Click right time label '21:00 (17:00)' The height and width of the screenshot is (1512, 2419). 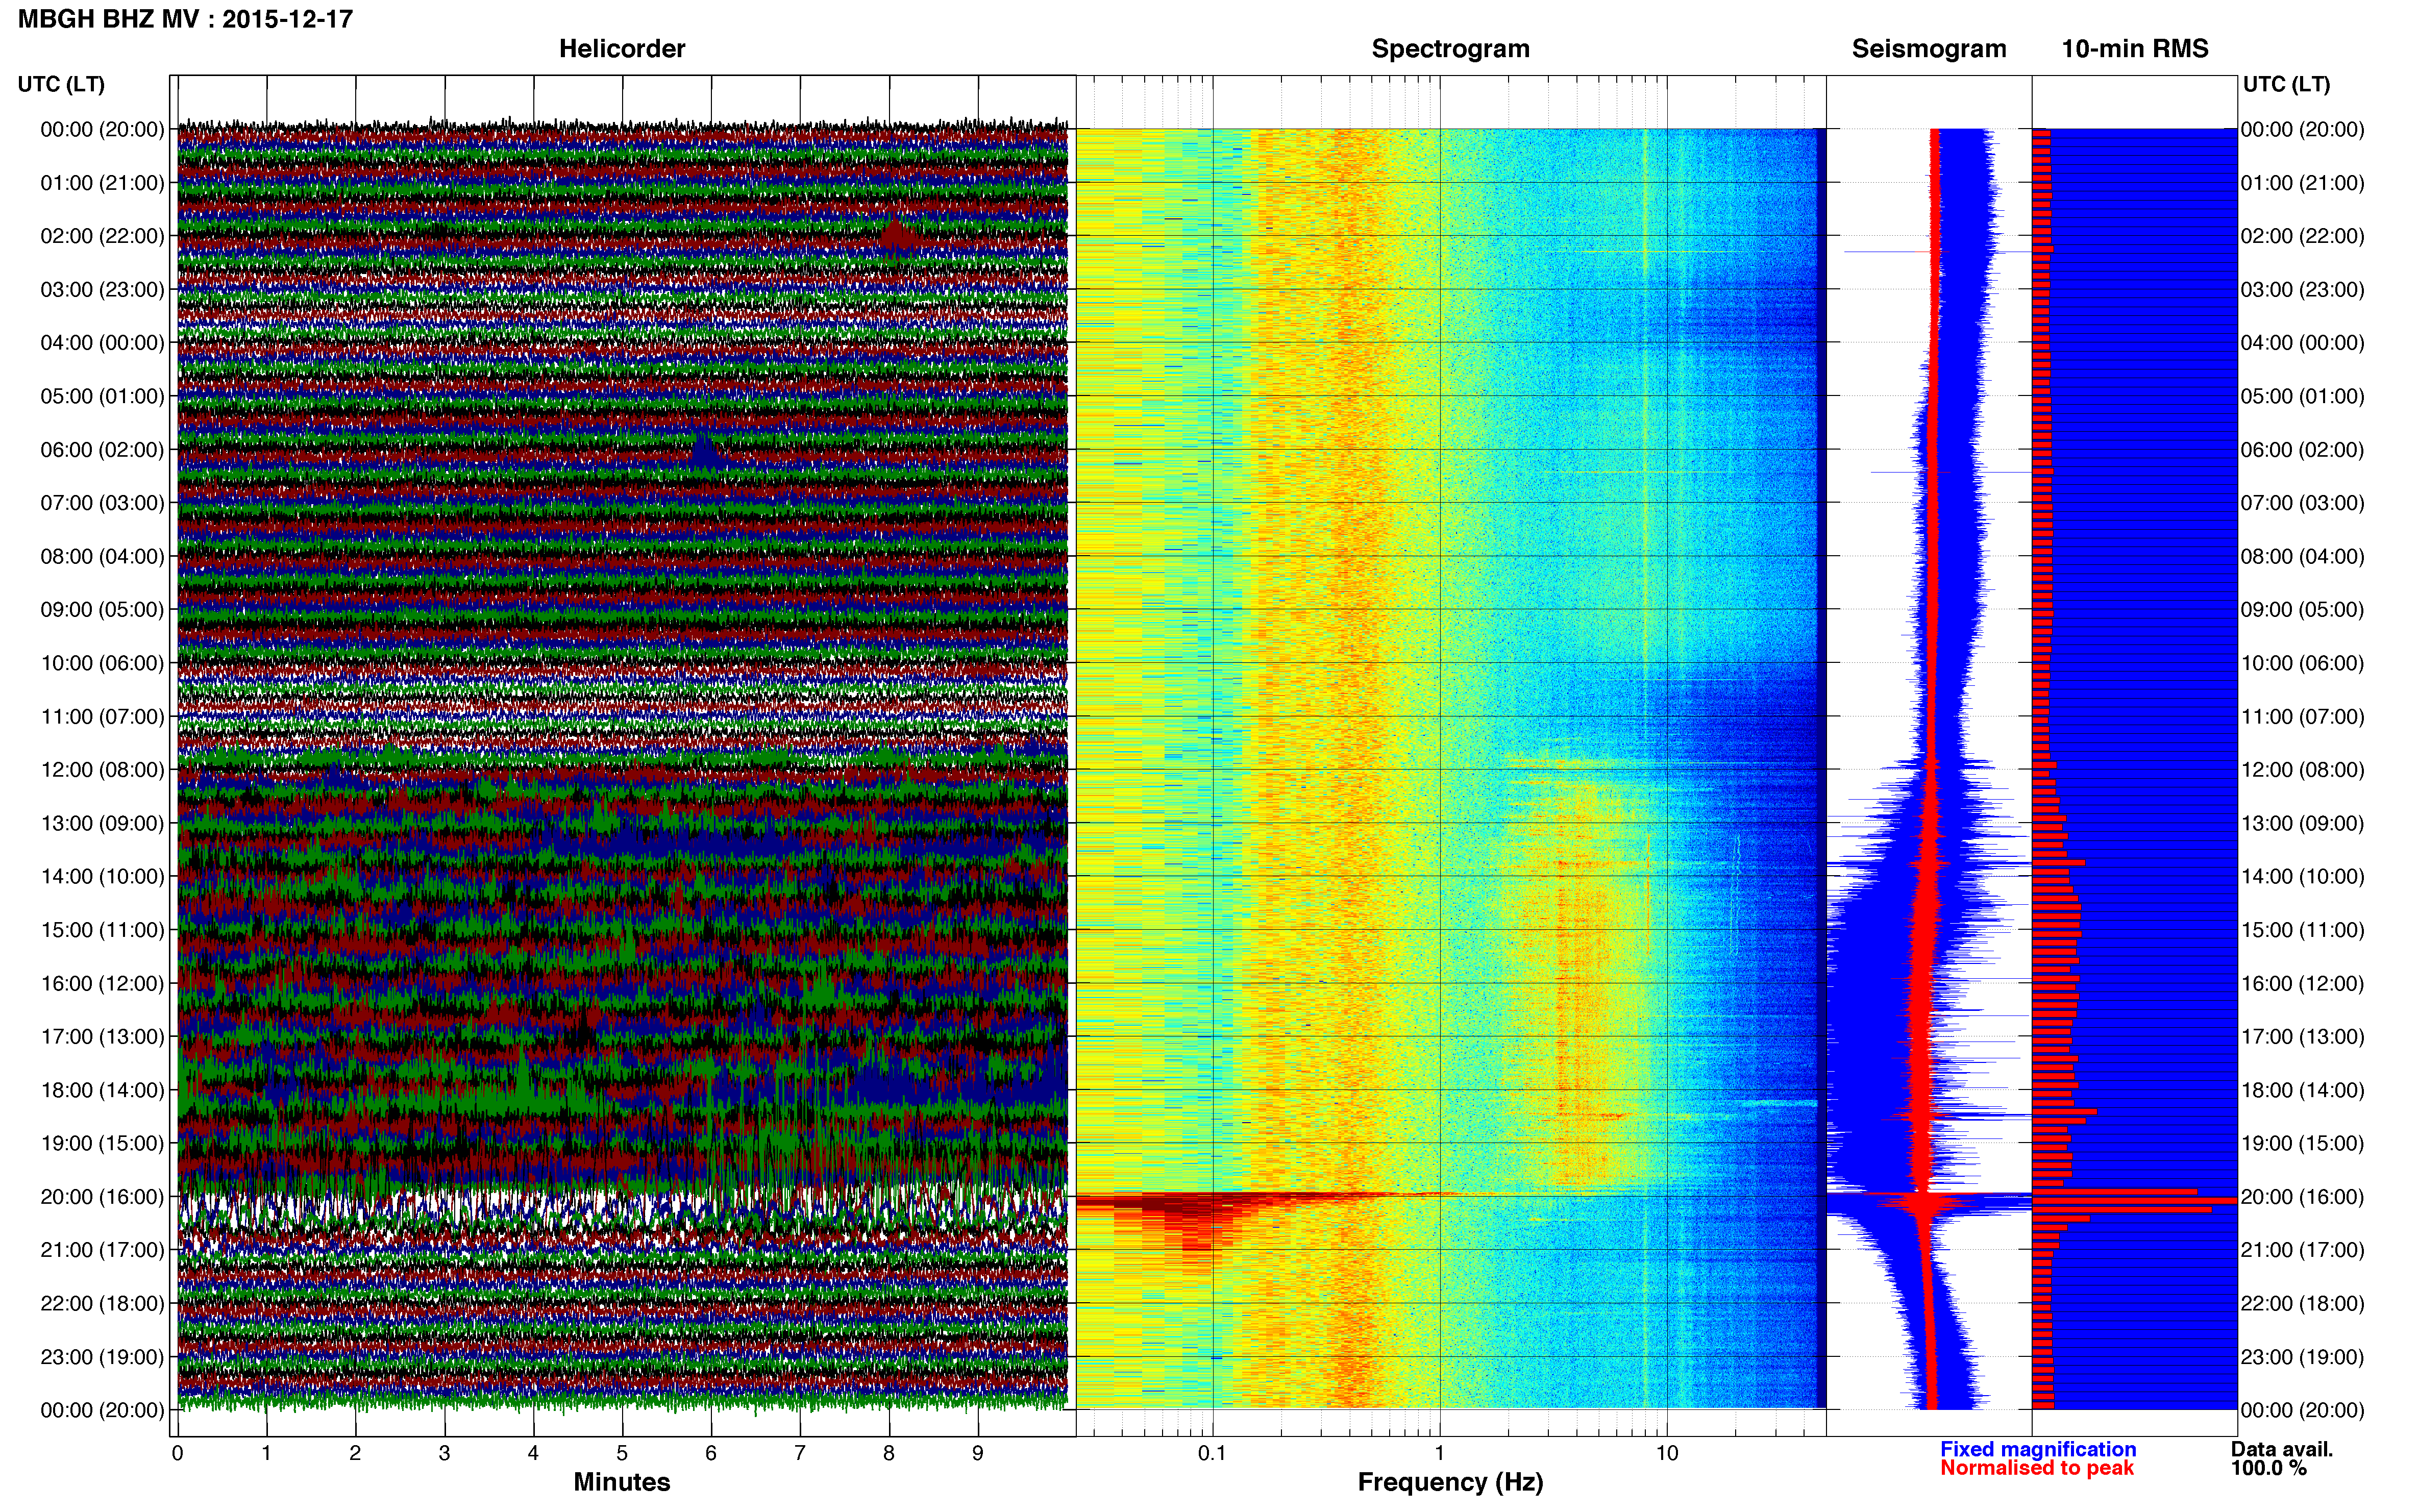pyautogui.click(x=2302, y=1250)
